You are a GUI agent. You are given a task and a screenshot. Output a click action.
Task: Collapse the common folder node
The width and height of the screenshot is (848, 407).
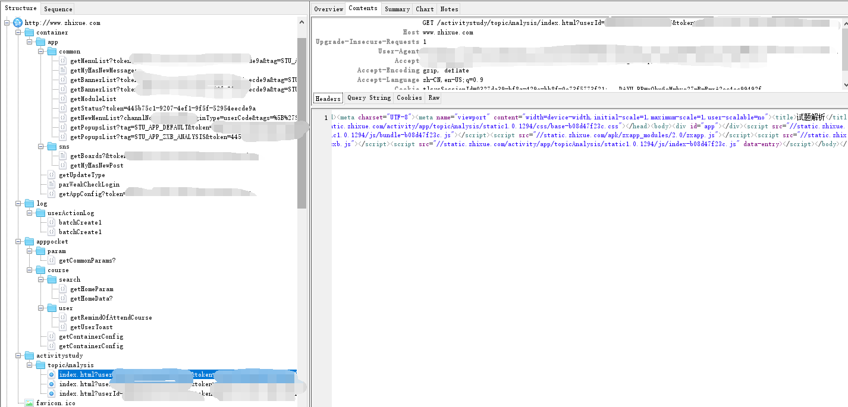[40, 51]
